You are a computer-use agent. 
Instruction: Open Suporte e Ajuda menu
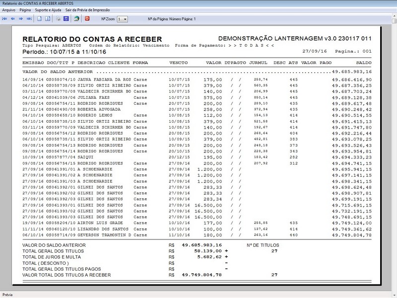click(48, 10)
